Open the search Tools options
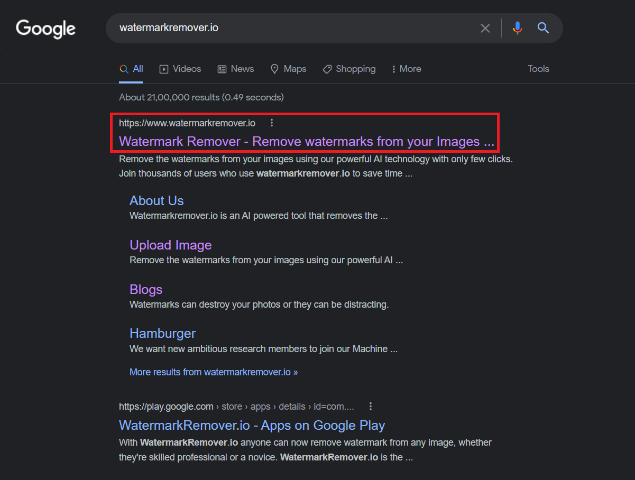 pyautogui.click(x=538, y=69)
